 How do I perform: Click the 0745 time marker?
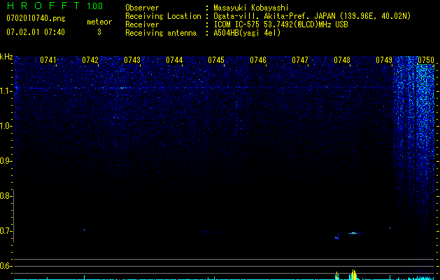point(216,60)
